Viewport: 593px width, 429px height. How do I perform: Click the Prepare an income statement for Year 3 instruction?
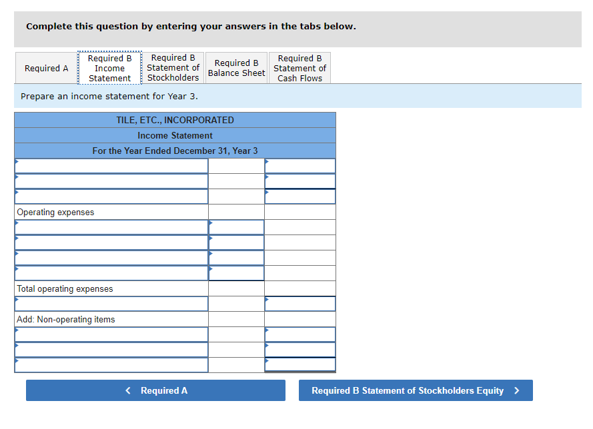tap(109, 97)
